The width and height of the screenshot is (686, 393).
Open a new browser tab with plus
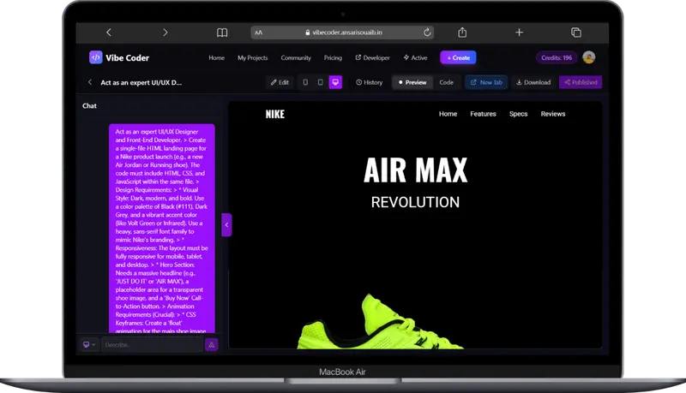click(519, 33)
